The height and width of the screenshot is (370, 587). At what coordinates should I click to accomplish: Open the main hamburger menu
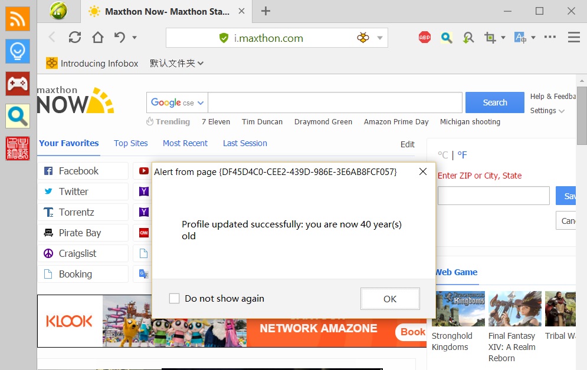coord(573,37)
